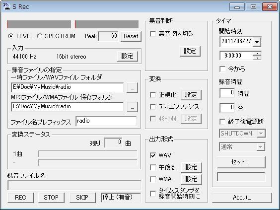This screenshot has height=210, width=280.
Task: Decrease start time with the down spinner
Action: point(257,58)
